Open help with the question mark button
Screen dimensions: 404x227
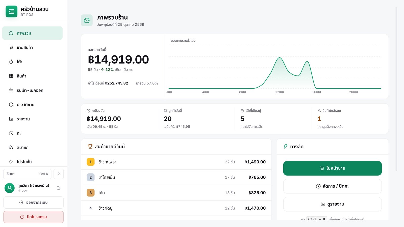coord(59,174)
